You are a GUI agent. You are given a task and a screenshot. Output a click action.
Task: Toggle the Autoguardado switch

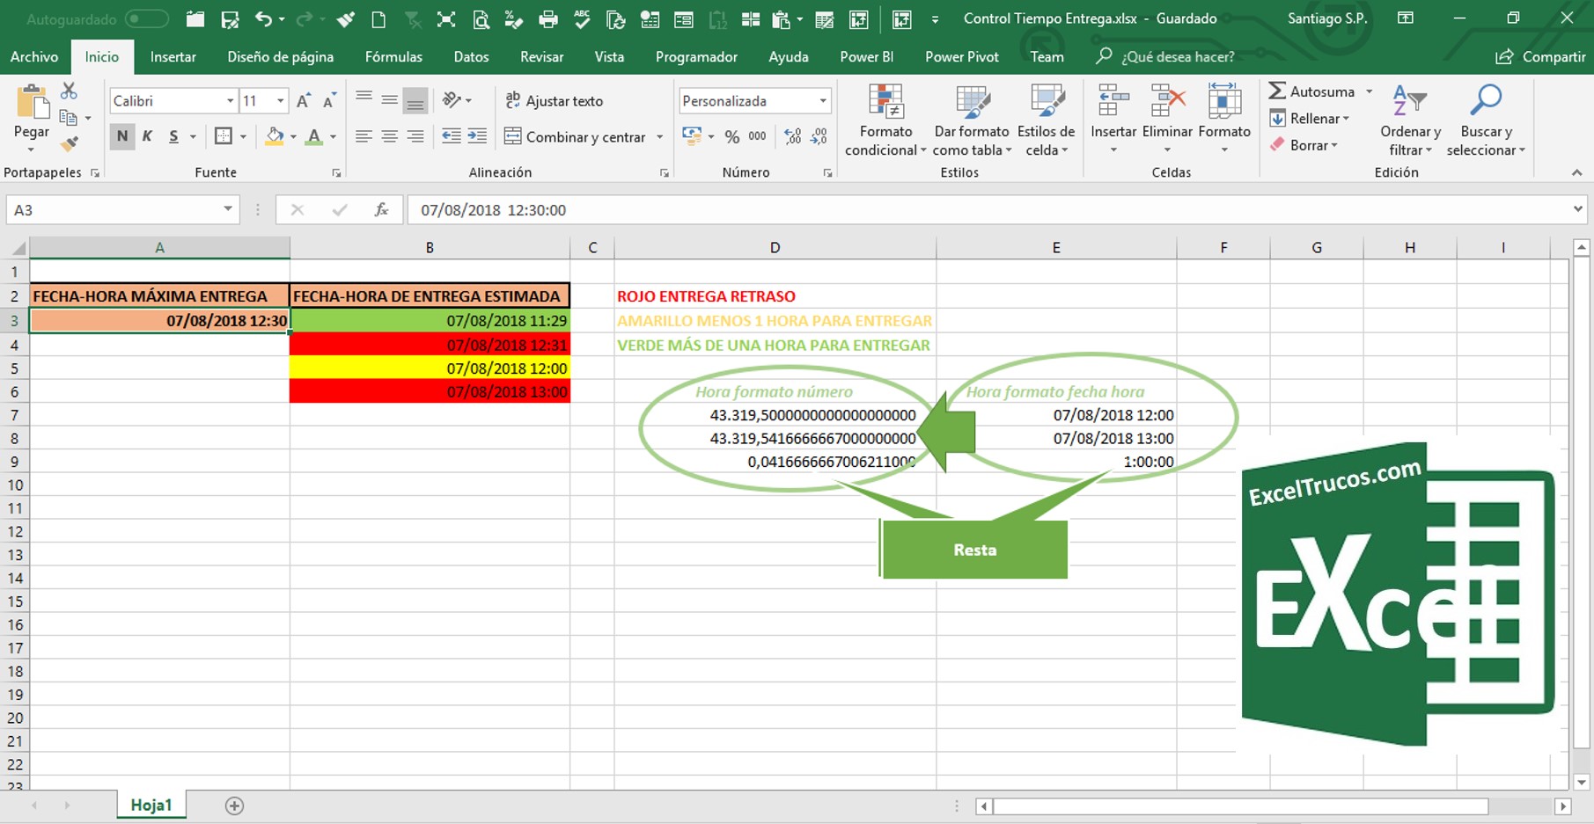[x=146, y=19]
